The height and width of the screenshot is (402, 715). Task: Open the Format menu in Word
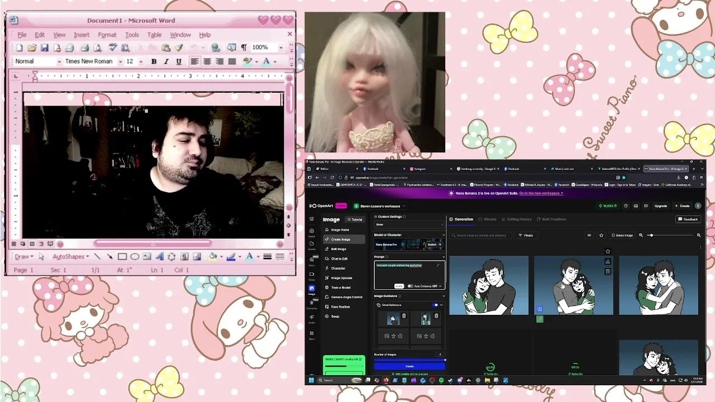pyautogui.click(x=107, y=35)
